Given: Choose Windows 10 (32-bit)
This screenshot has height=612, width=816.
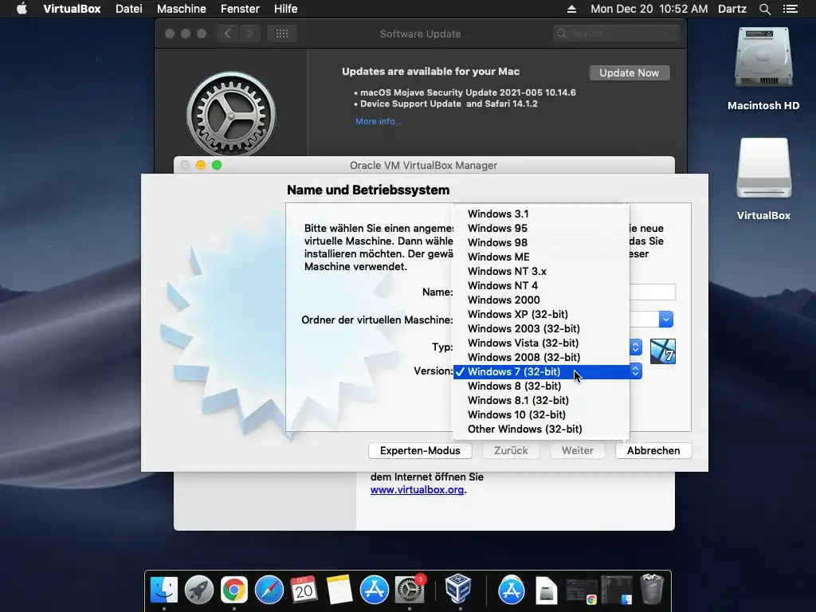Looking at the screenshot, I should (x=541, y=414).
